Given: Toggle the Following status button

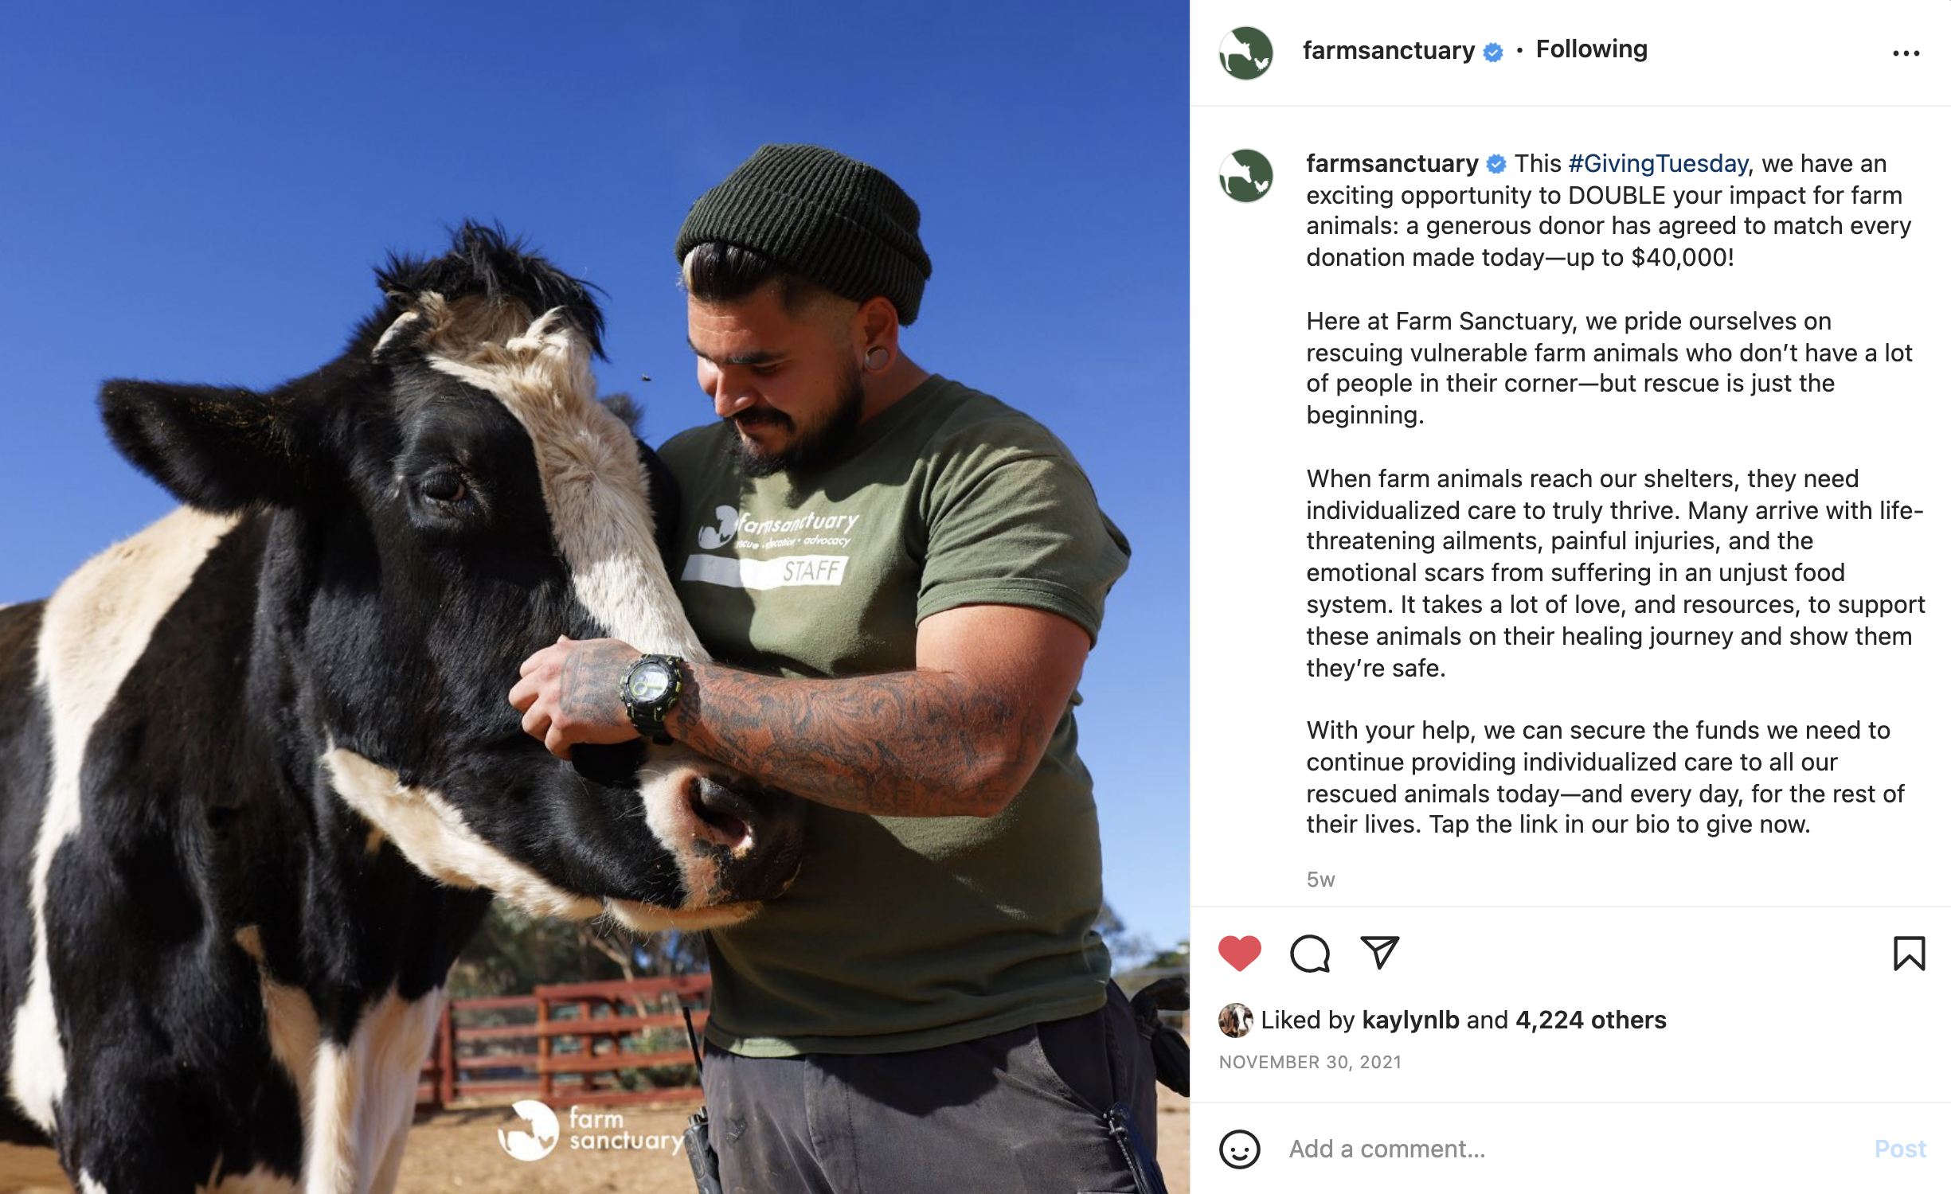Looking at the screenshot, I should coord(1591,49).
